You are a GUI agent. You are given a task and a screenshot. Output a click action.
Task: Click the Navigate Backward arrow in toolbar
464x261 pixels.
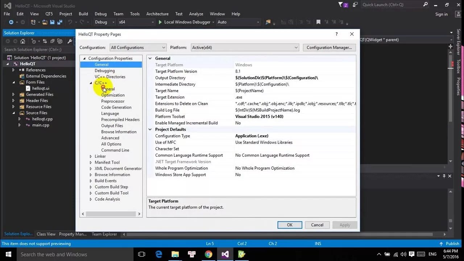(x=11, y=22)
